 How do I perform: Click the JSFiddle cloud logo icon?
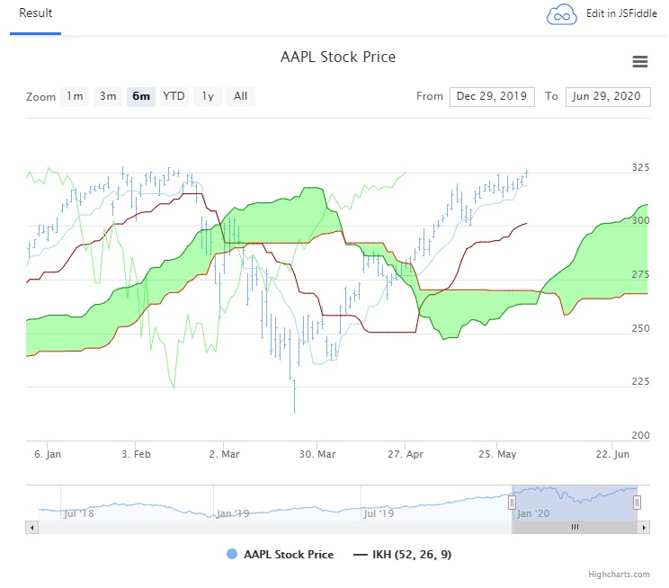561,15
